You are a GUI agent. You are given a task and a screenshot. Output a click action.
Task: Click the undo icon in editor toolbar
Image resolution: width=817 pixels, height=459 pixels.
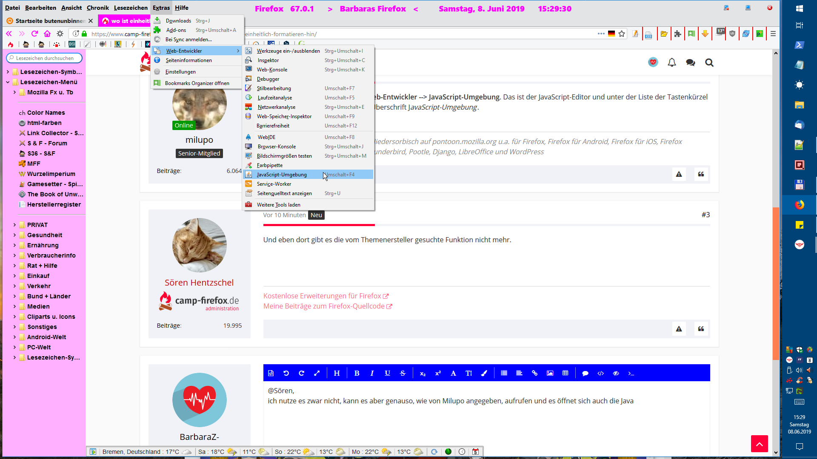286,373
